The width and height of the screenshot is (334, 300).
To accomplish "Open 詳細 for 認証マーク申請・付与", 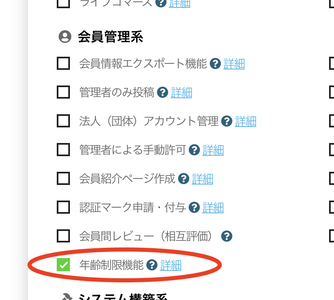I will (x=213, y=208).
